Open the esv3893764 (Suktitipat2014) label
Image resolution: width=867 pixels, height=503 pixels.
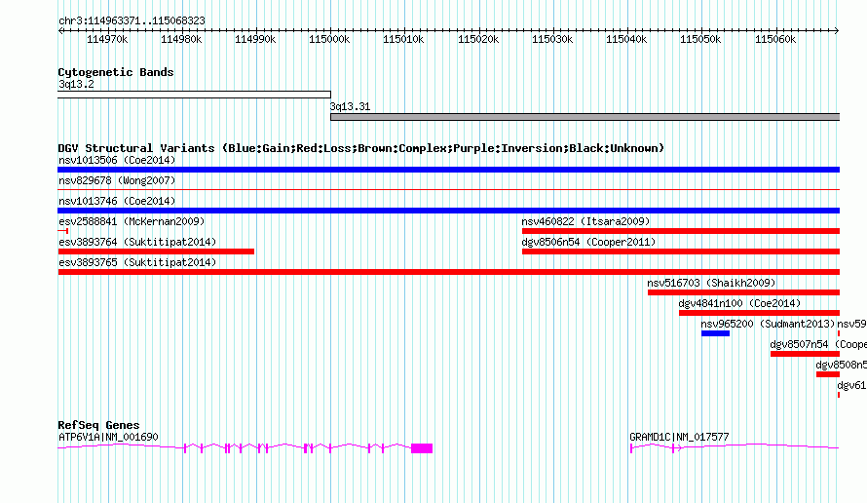coord(137,242)
